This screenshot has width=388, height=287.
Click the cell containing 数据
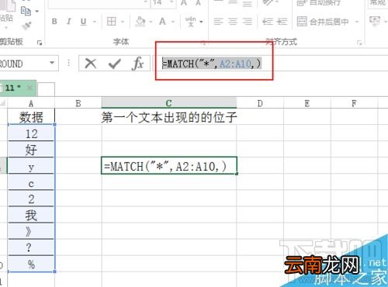click(x=31, y=117)
